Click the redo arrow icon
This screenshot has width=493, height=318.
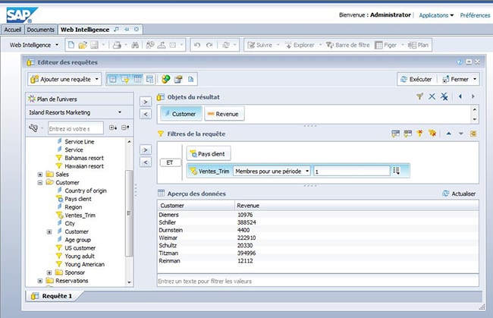(209, 45)
